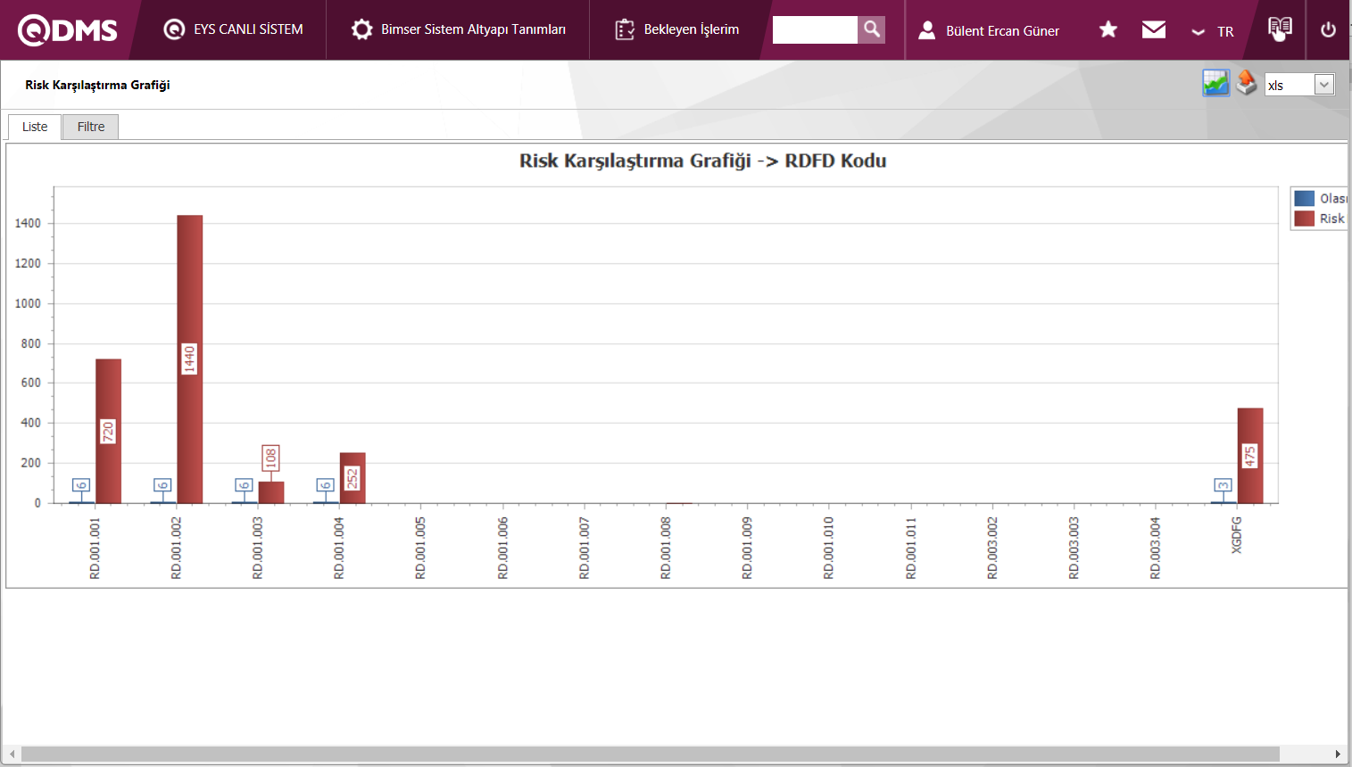Open favorites via the star icon
This screenshot has height=767, width=1352.
[1108, 29]
